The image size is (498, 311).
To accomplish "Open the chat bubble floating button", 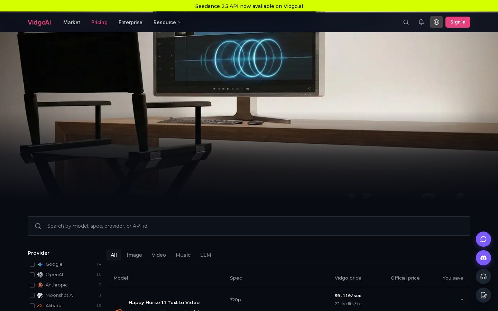I will (x=483, y=239).
